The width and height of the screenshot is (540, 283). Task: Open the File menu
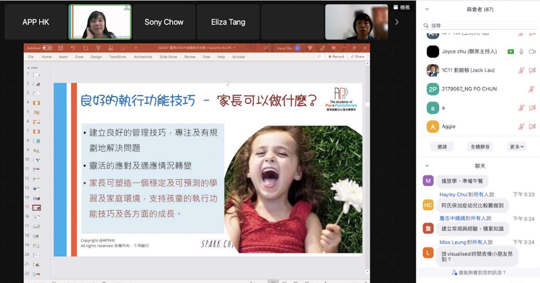pyautogui.click(x=31, y=57)
